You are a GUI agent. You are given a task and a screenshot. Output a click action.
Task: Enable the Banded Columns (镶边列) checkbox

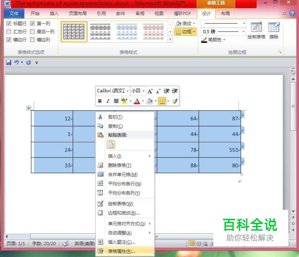[32, 40]
